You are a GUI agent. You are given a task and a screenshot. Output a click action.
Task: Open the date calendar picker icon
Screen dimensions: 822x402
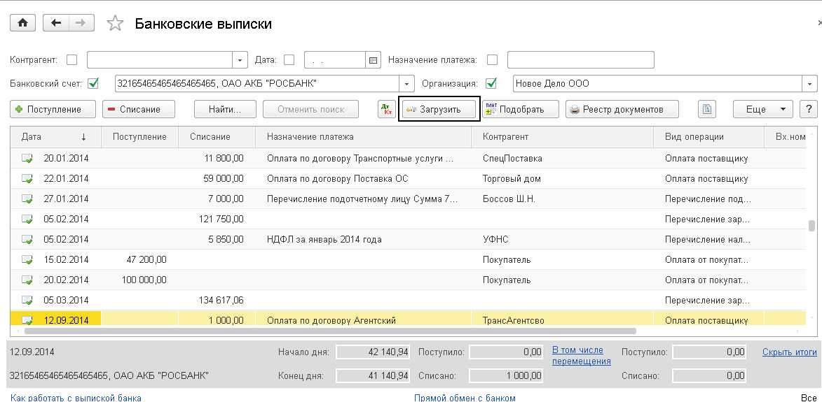[x=373, y=60]
